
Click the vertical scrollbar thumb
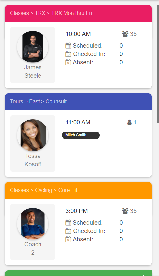pyautogui.click(x=158, y=64)
